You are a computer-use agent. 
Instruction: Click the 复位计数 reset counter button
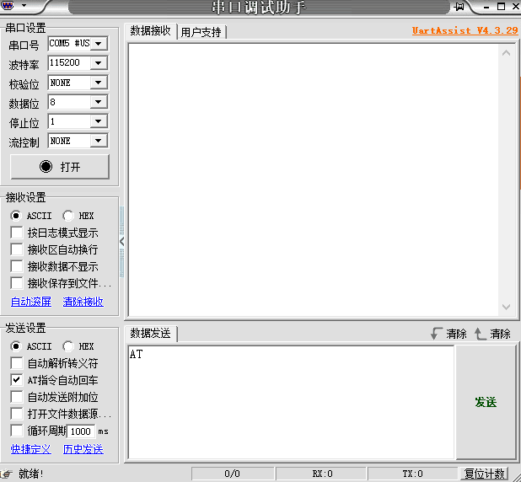point(485,474)
